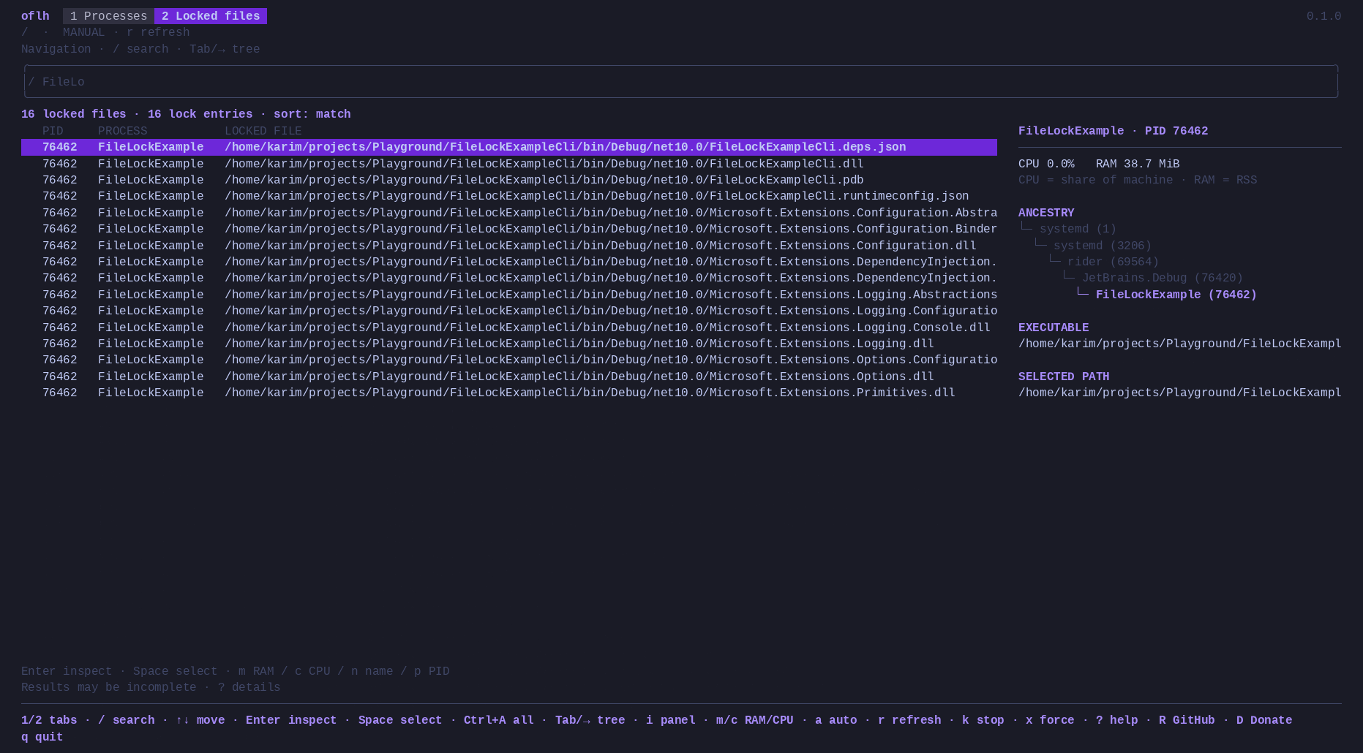Click the EXECUTABLE path in details panel

(x=1179, y=344)
